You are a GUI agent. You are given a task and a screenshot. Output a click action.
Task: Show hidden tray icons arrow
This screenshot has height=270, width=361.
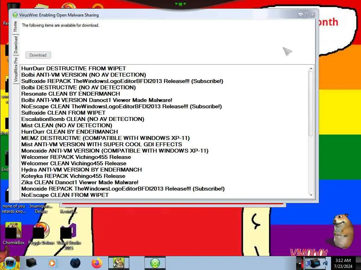pyautogui.click(x=300, y=263)
